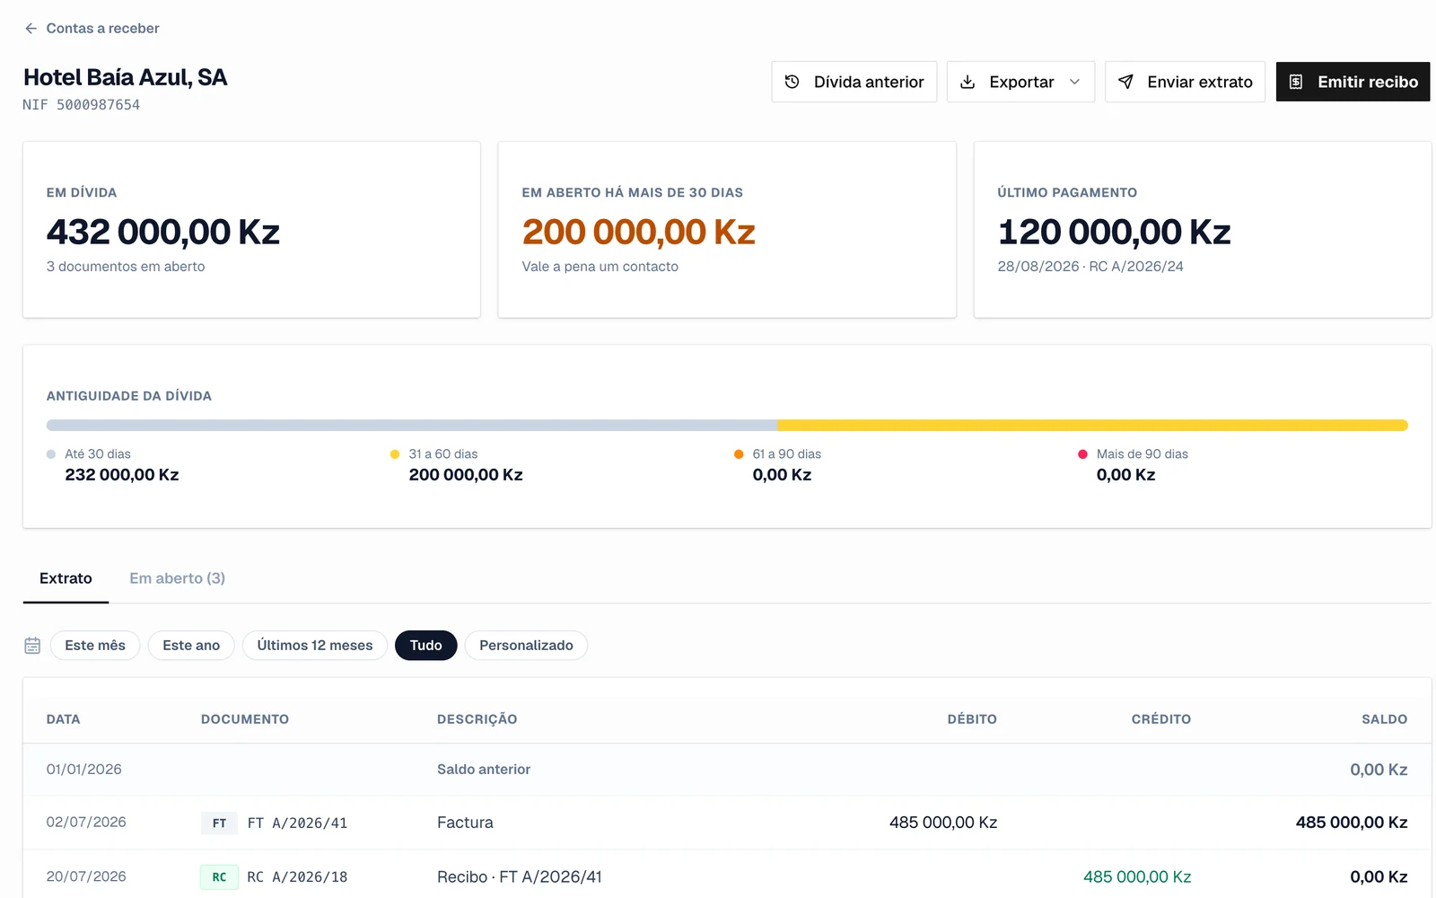Image resolution: width=1436 pixels, height=898 pixels.
Task: Expand the Exportar dropdown chevron
Action: tap(1074, 82)
